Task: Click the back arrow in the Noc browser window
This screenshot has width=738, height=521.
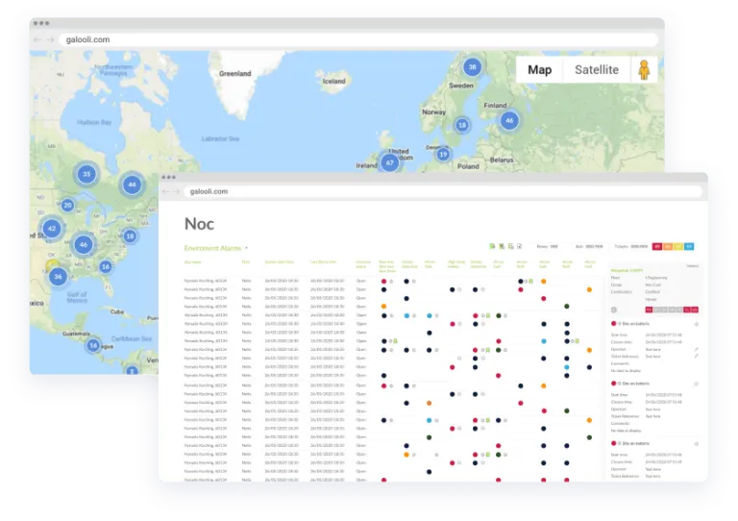Action: point(165,191)
